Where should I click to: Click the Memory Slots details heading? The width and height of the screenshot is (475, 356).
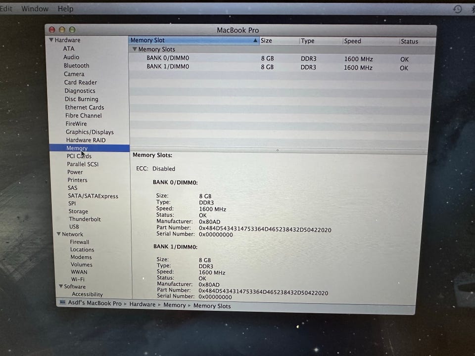pyautogui.click(x=152, y=155)
